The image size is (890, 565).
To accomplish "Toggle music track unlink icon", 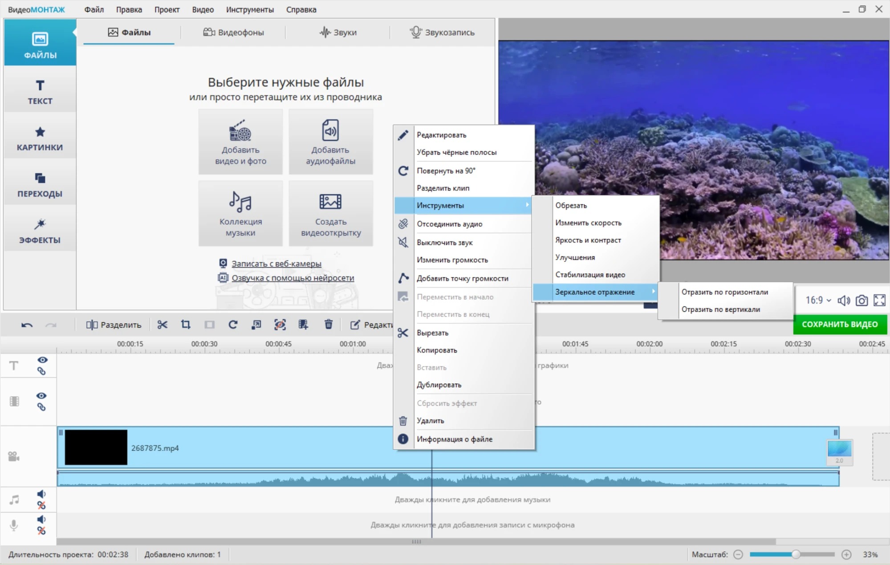I will pyautogui.click(x=41, y=505).
